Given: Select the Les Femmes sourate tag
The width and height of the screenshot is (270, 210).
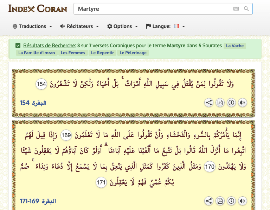Looking at the screenshot, I should (x=73, y=53).
